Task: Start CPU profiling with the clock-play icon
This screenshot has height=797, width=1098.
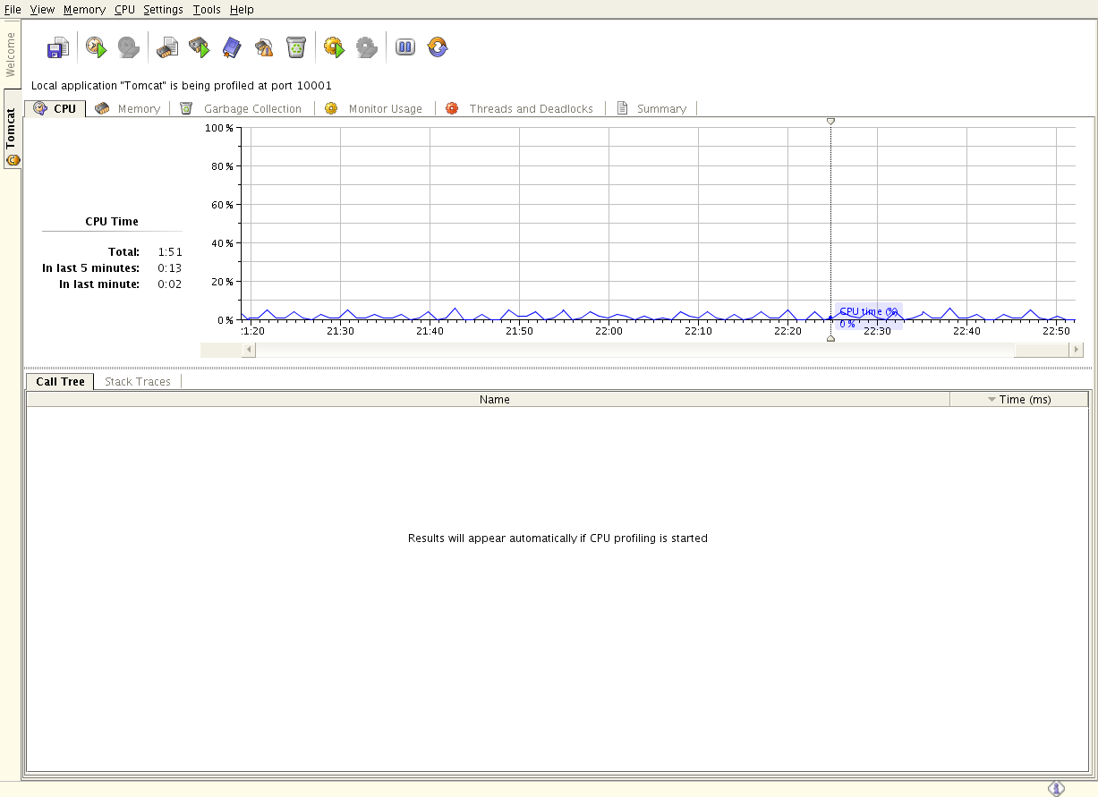Action: (x=96, y=47)
